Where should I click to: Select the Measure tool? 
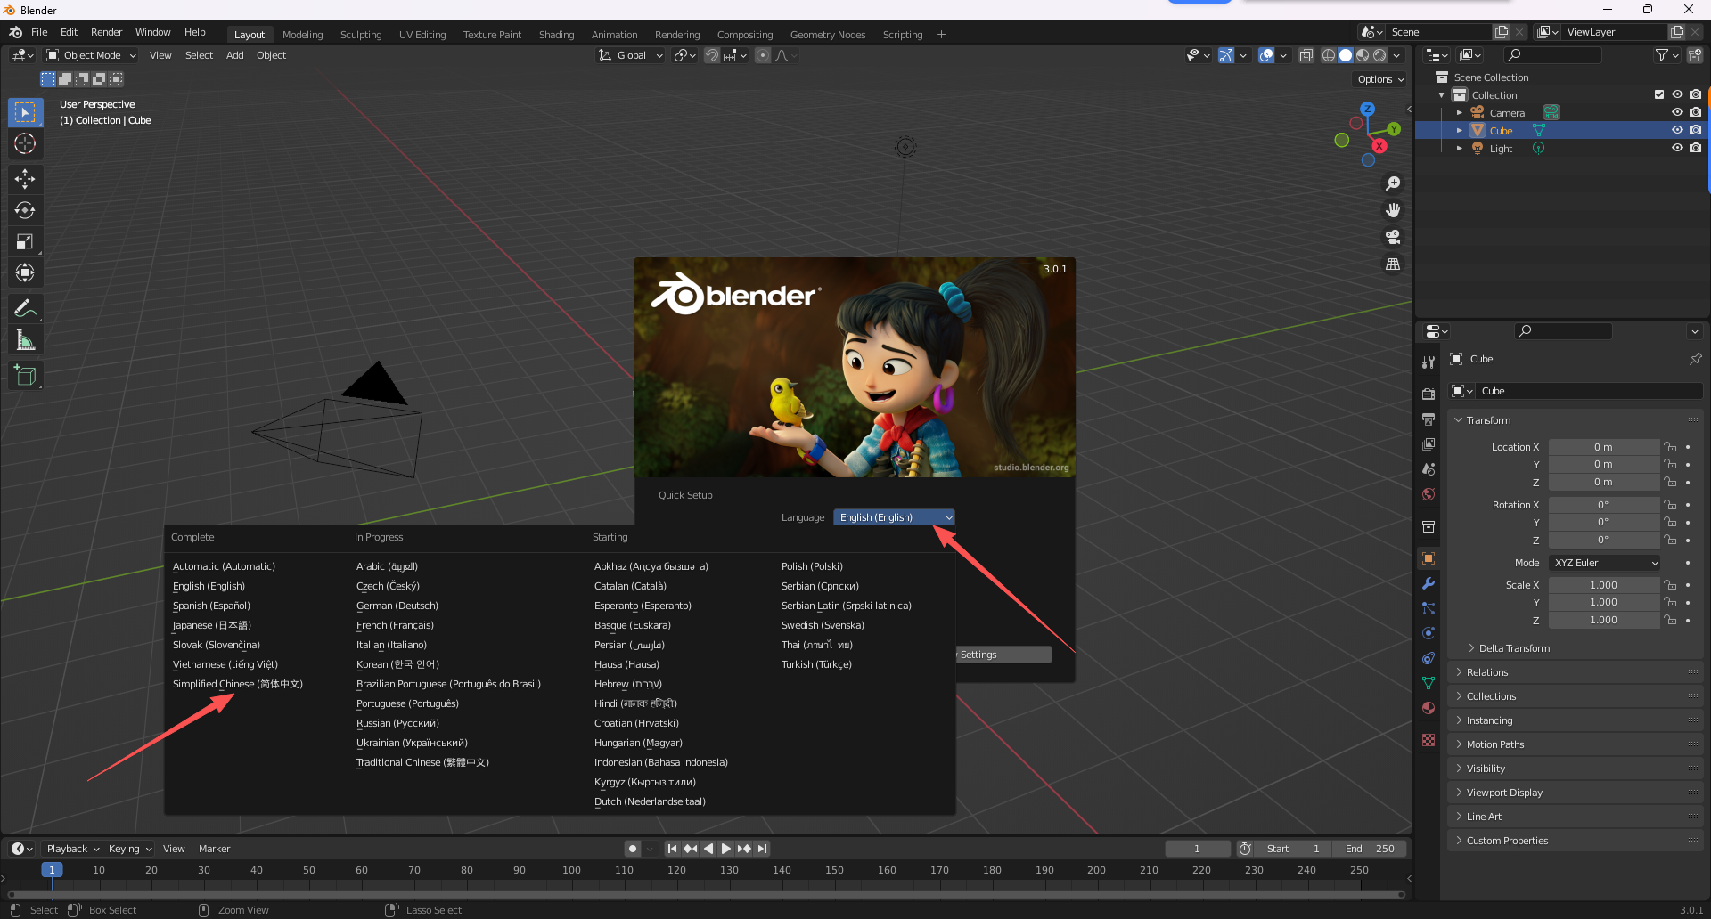25,339
